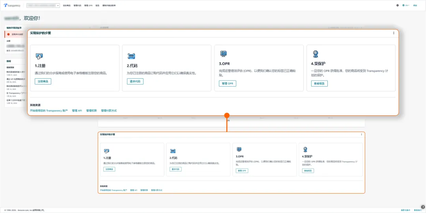Viewport: 426px width, 213px height.
Task: Click the barcode icon above 2.代码 in the enlarged callout
Action: 131,56
